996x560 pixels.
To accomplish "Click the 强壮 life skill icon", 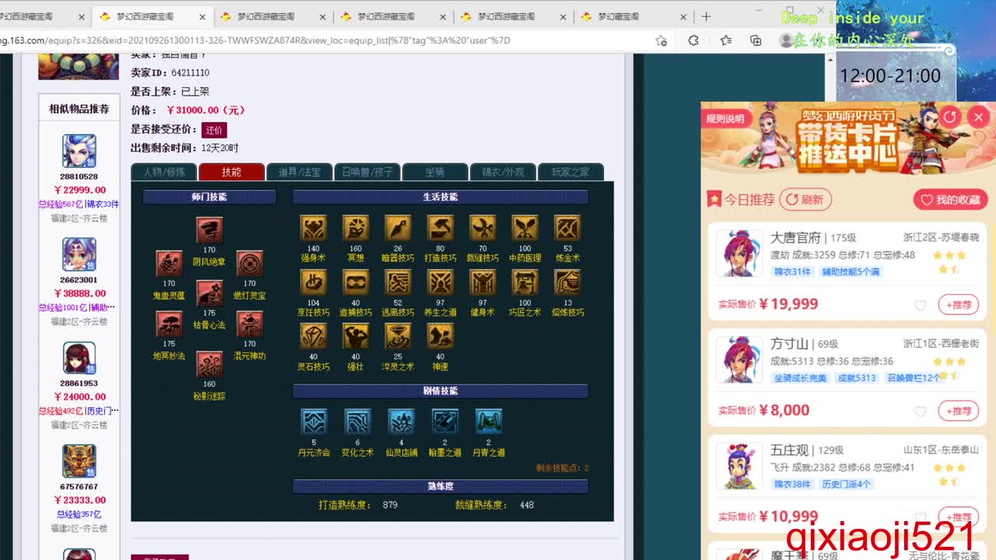I will [356, 337].
